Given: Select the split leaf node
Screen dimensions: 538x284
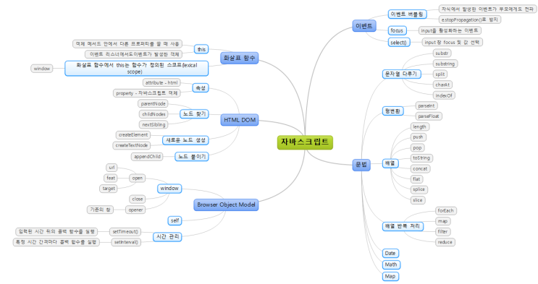Looking at the screenshot, I should [x=440, y=74].
